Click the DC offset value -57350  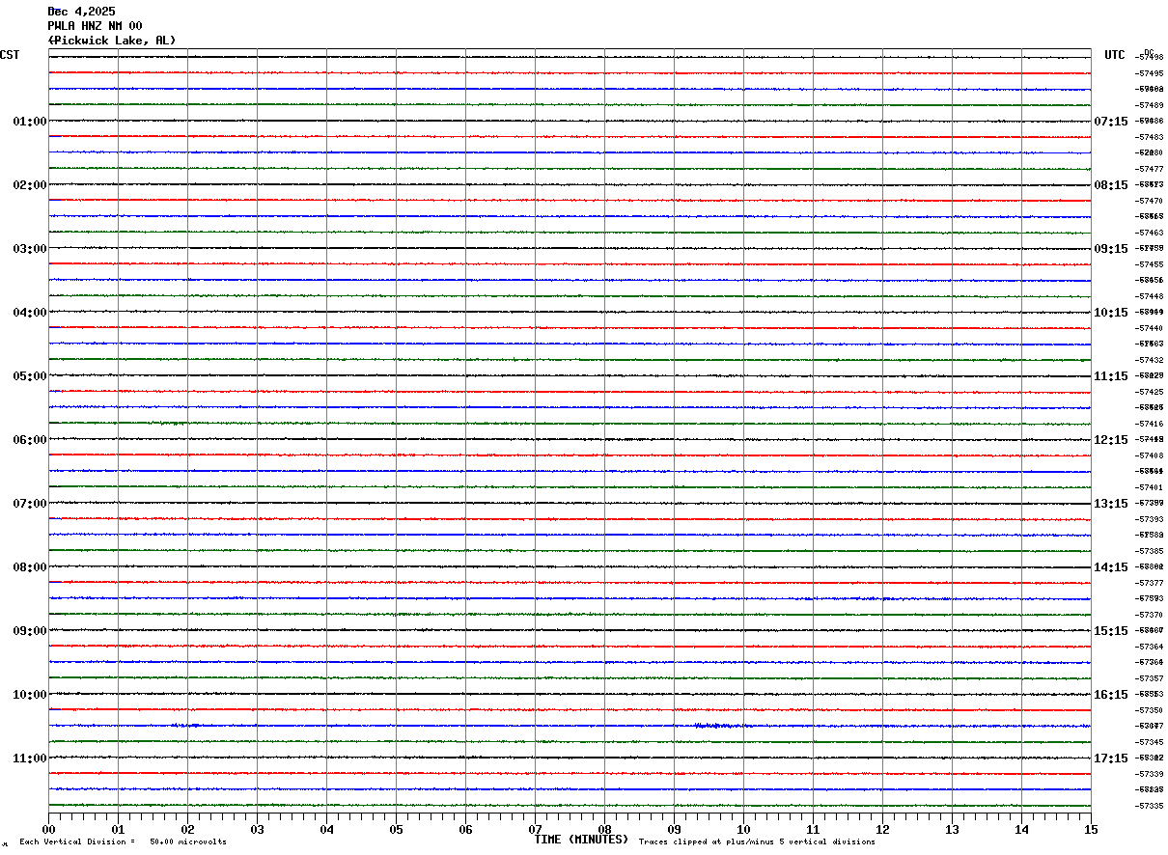tap(1150, 710)
